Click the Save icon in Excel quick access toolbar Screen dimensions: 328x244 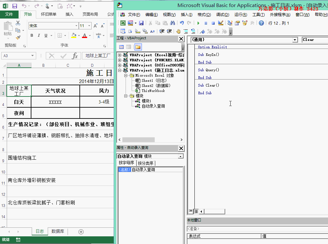pos(15,6)
